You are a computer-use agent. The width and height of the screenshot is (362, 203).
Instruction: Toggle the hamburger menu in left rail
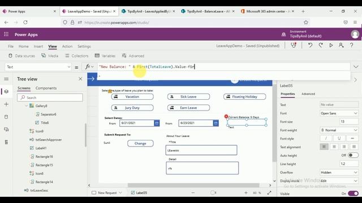click(x=6, y=79)
